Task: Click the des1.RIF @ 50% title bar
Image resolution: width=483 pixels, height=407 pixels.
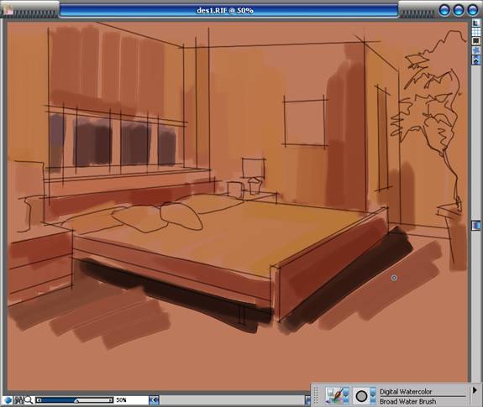Action: (228, 10)
